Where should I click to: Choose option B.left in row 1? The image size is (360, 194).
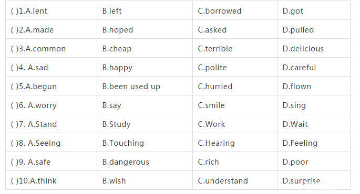112,11
